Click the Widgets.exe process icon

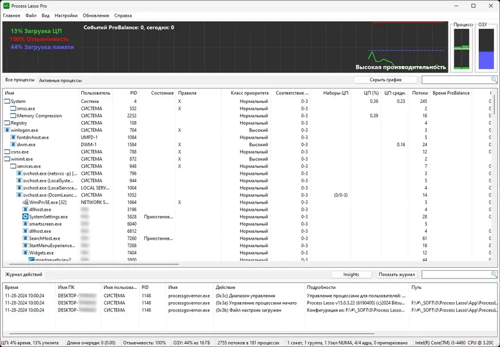26,253
